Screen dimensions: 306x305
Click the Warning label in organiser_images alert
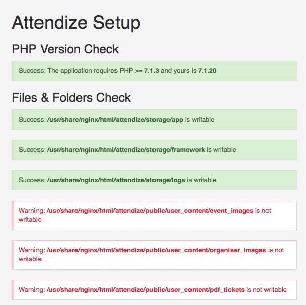click(x=31, y=250)
